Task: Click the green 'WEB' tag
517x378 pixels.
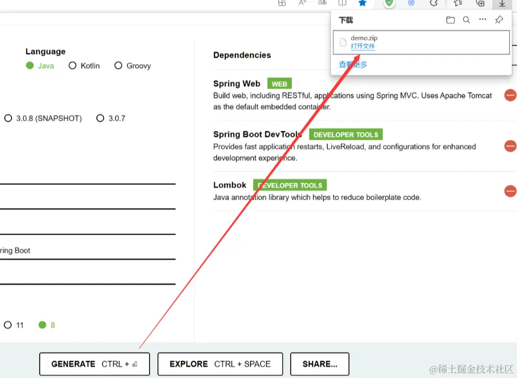Action: click(x=279, y=84)
